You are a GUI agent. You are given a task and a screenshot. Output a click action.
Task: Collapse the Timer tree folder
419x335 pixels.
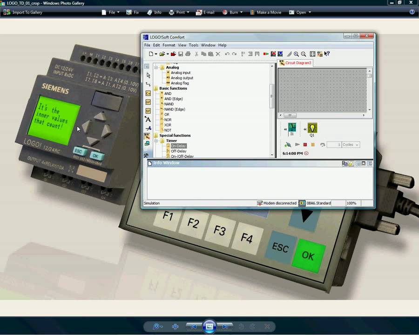(156, 141)
